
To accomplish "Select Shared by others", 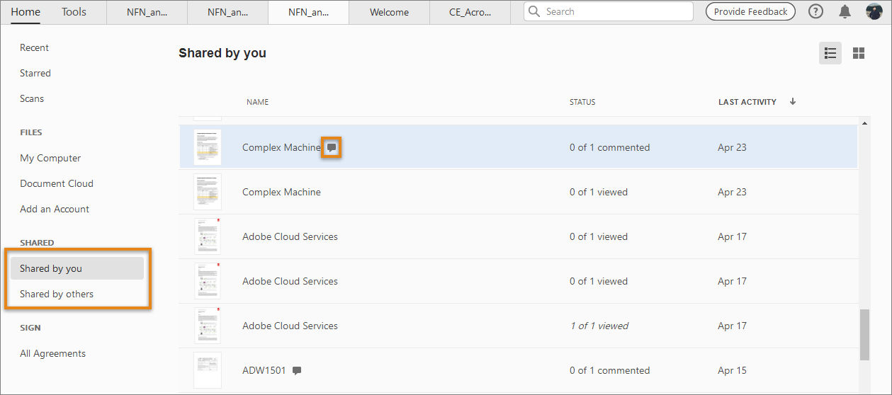I will click(x=57, y=294).
